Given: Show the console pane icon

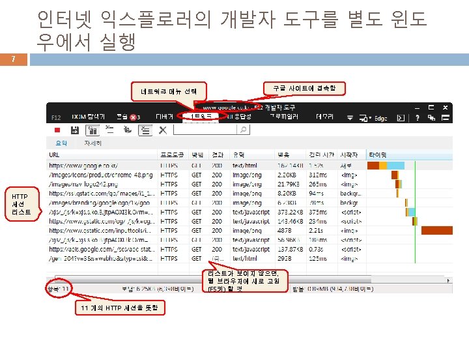Looking at the screenshot, I should pyautogui.click(x=401, y=118).
